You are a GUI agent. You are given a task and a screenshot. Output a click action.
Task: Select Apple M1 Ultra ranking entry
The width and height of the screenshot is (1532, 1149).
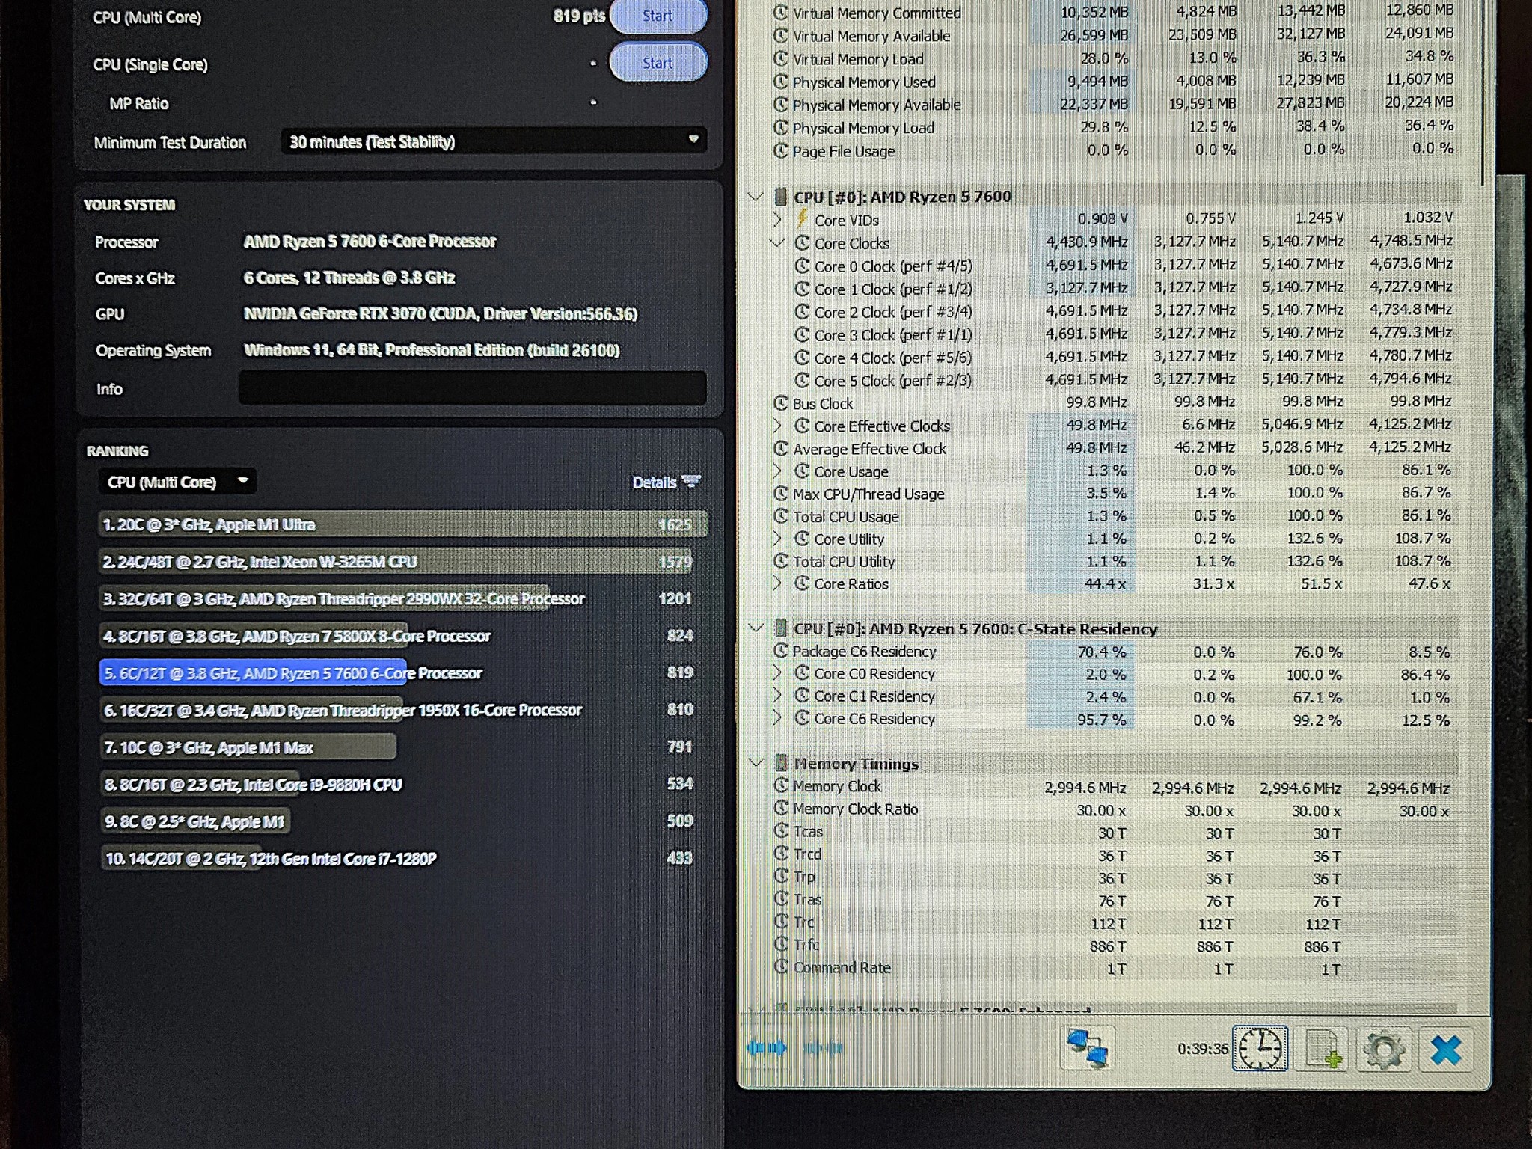tap(403, 524)
